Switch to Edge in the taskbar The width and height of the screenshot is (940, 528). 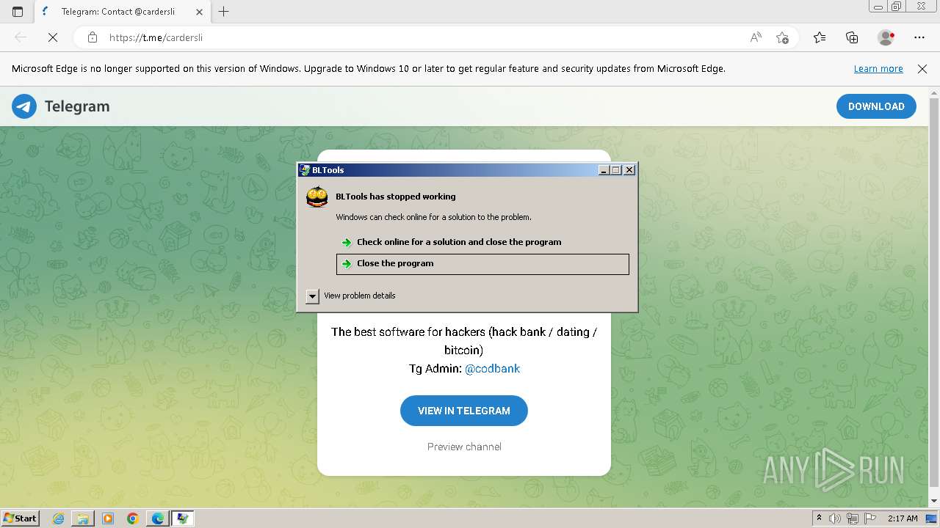coord(157,518)
